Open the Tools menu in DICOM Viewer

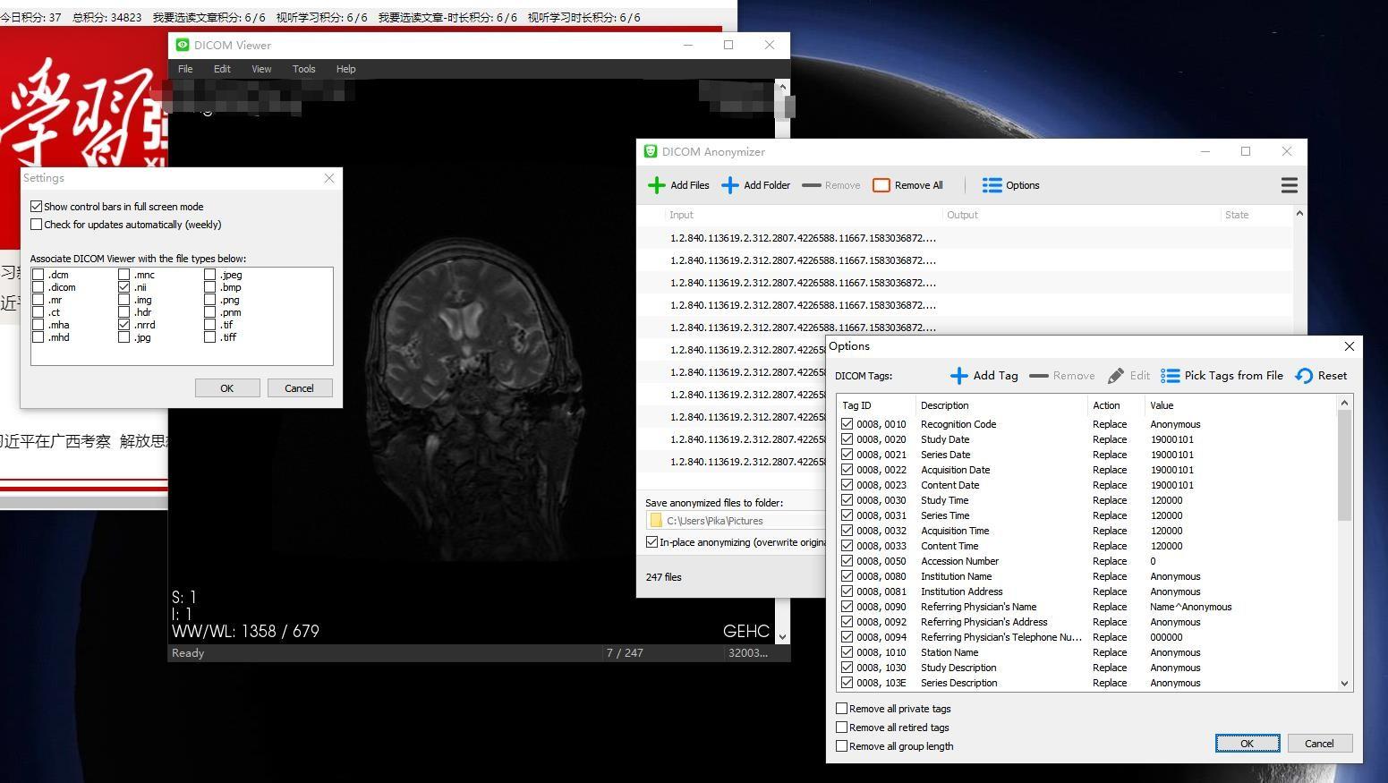pyautogui.click(x=303, y=69)
